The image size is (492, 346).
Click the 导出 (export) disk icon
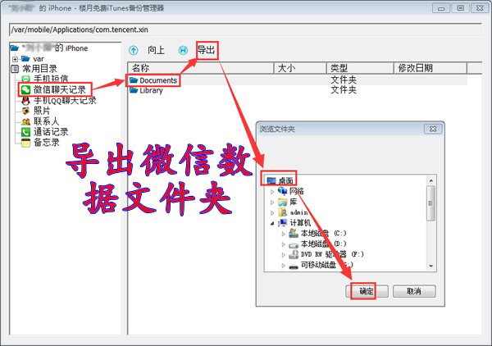182,51
